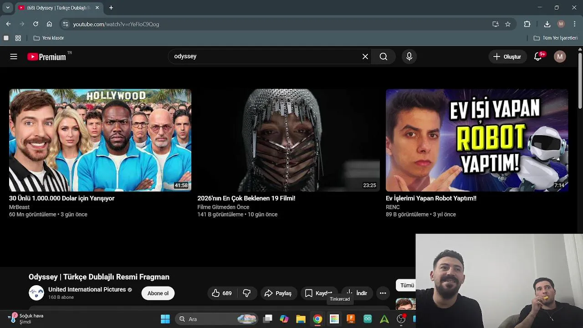Run search with the magnifier button
Screen dimensions: 583x328
pos(384,56)
